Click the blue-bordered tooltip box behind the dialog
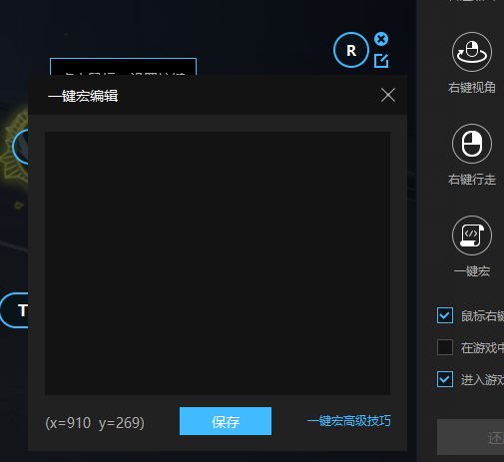 point(123,67)
